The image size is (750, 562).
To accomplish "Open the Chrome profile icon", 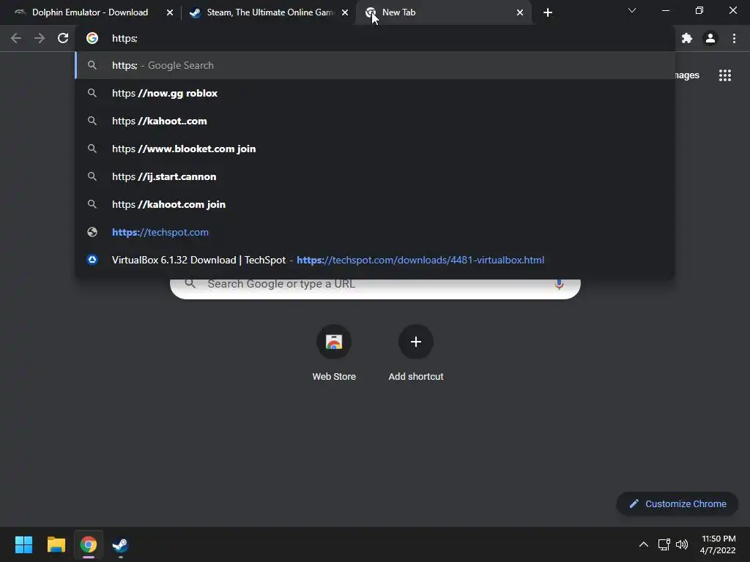I will tap(710, 38).
